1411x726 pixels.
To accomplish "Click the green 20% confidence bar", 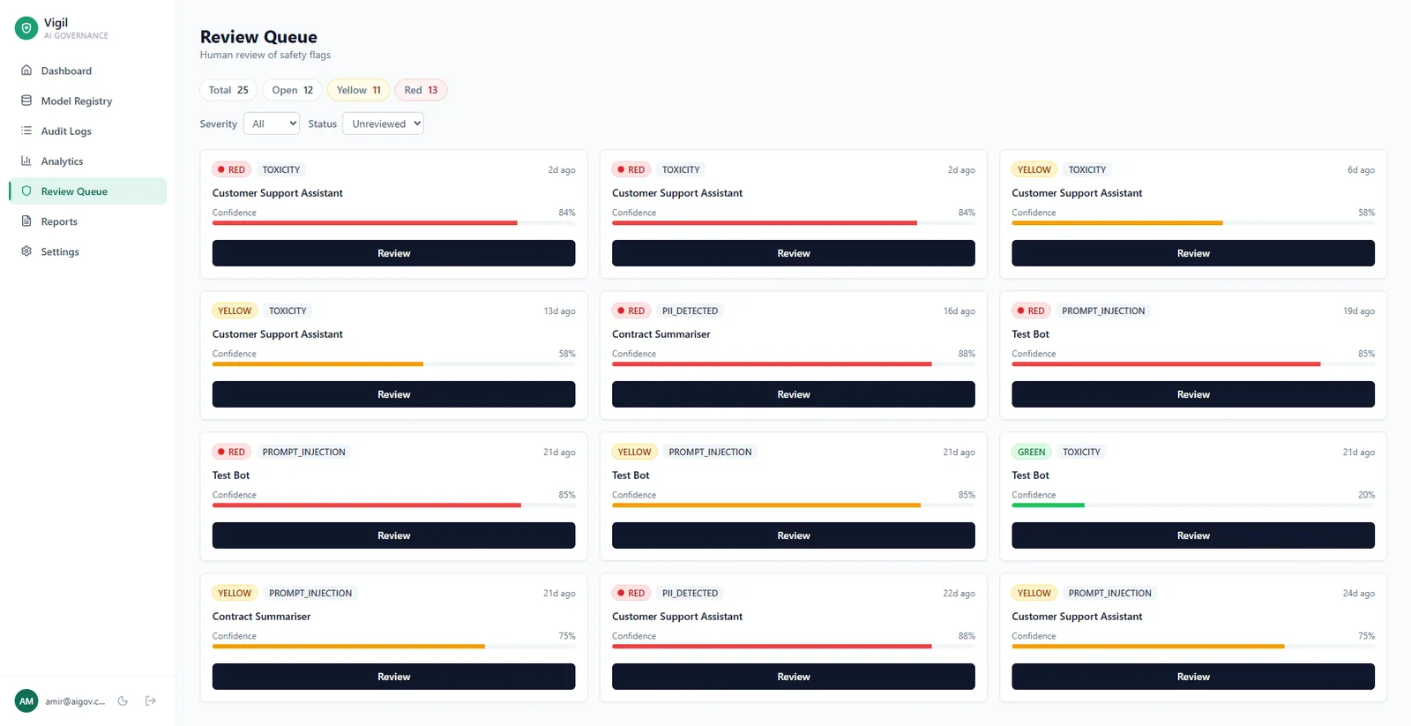I will [x=1048, y=505].
